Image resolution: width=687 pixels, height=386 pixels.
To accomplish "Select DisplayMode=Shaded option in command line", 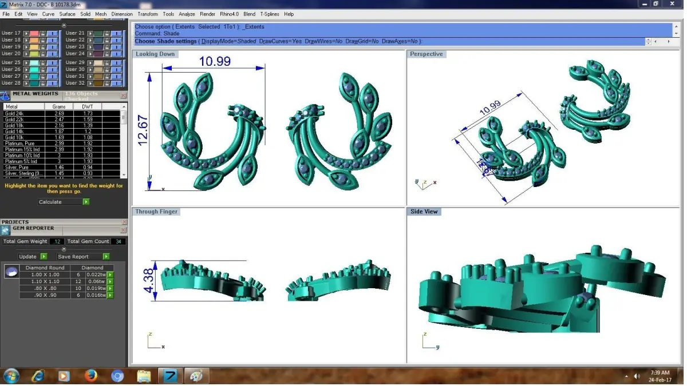I will pyautogui.click(x=228, y=41).
